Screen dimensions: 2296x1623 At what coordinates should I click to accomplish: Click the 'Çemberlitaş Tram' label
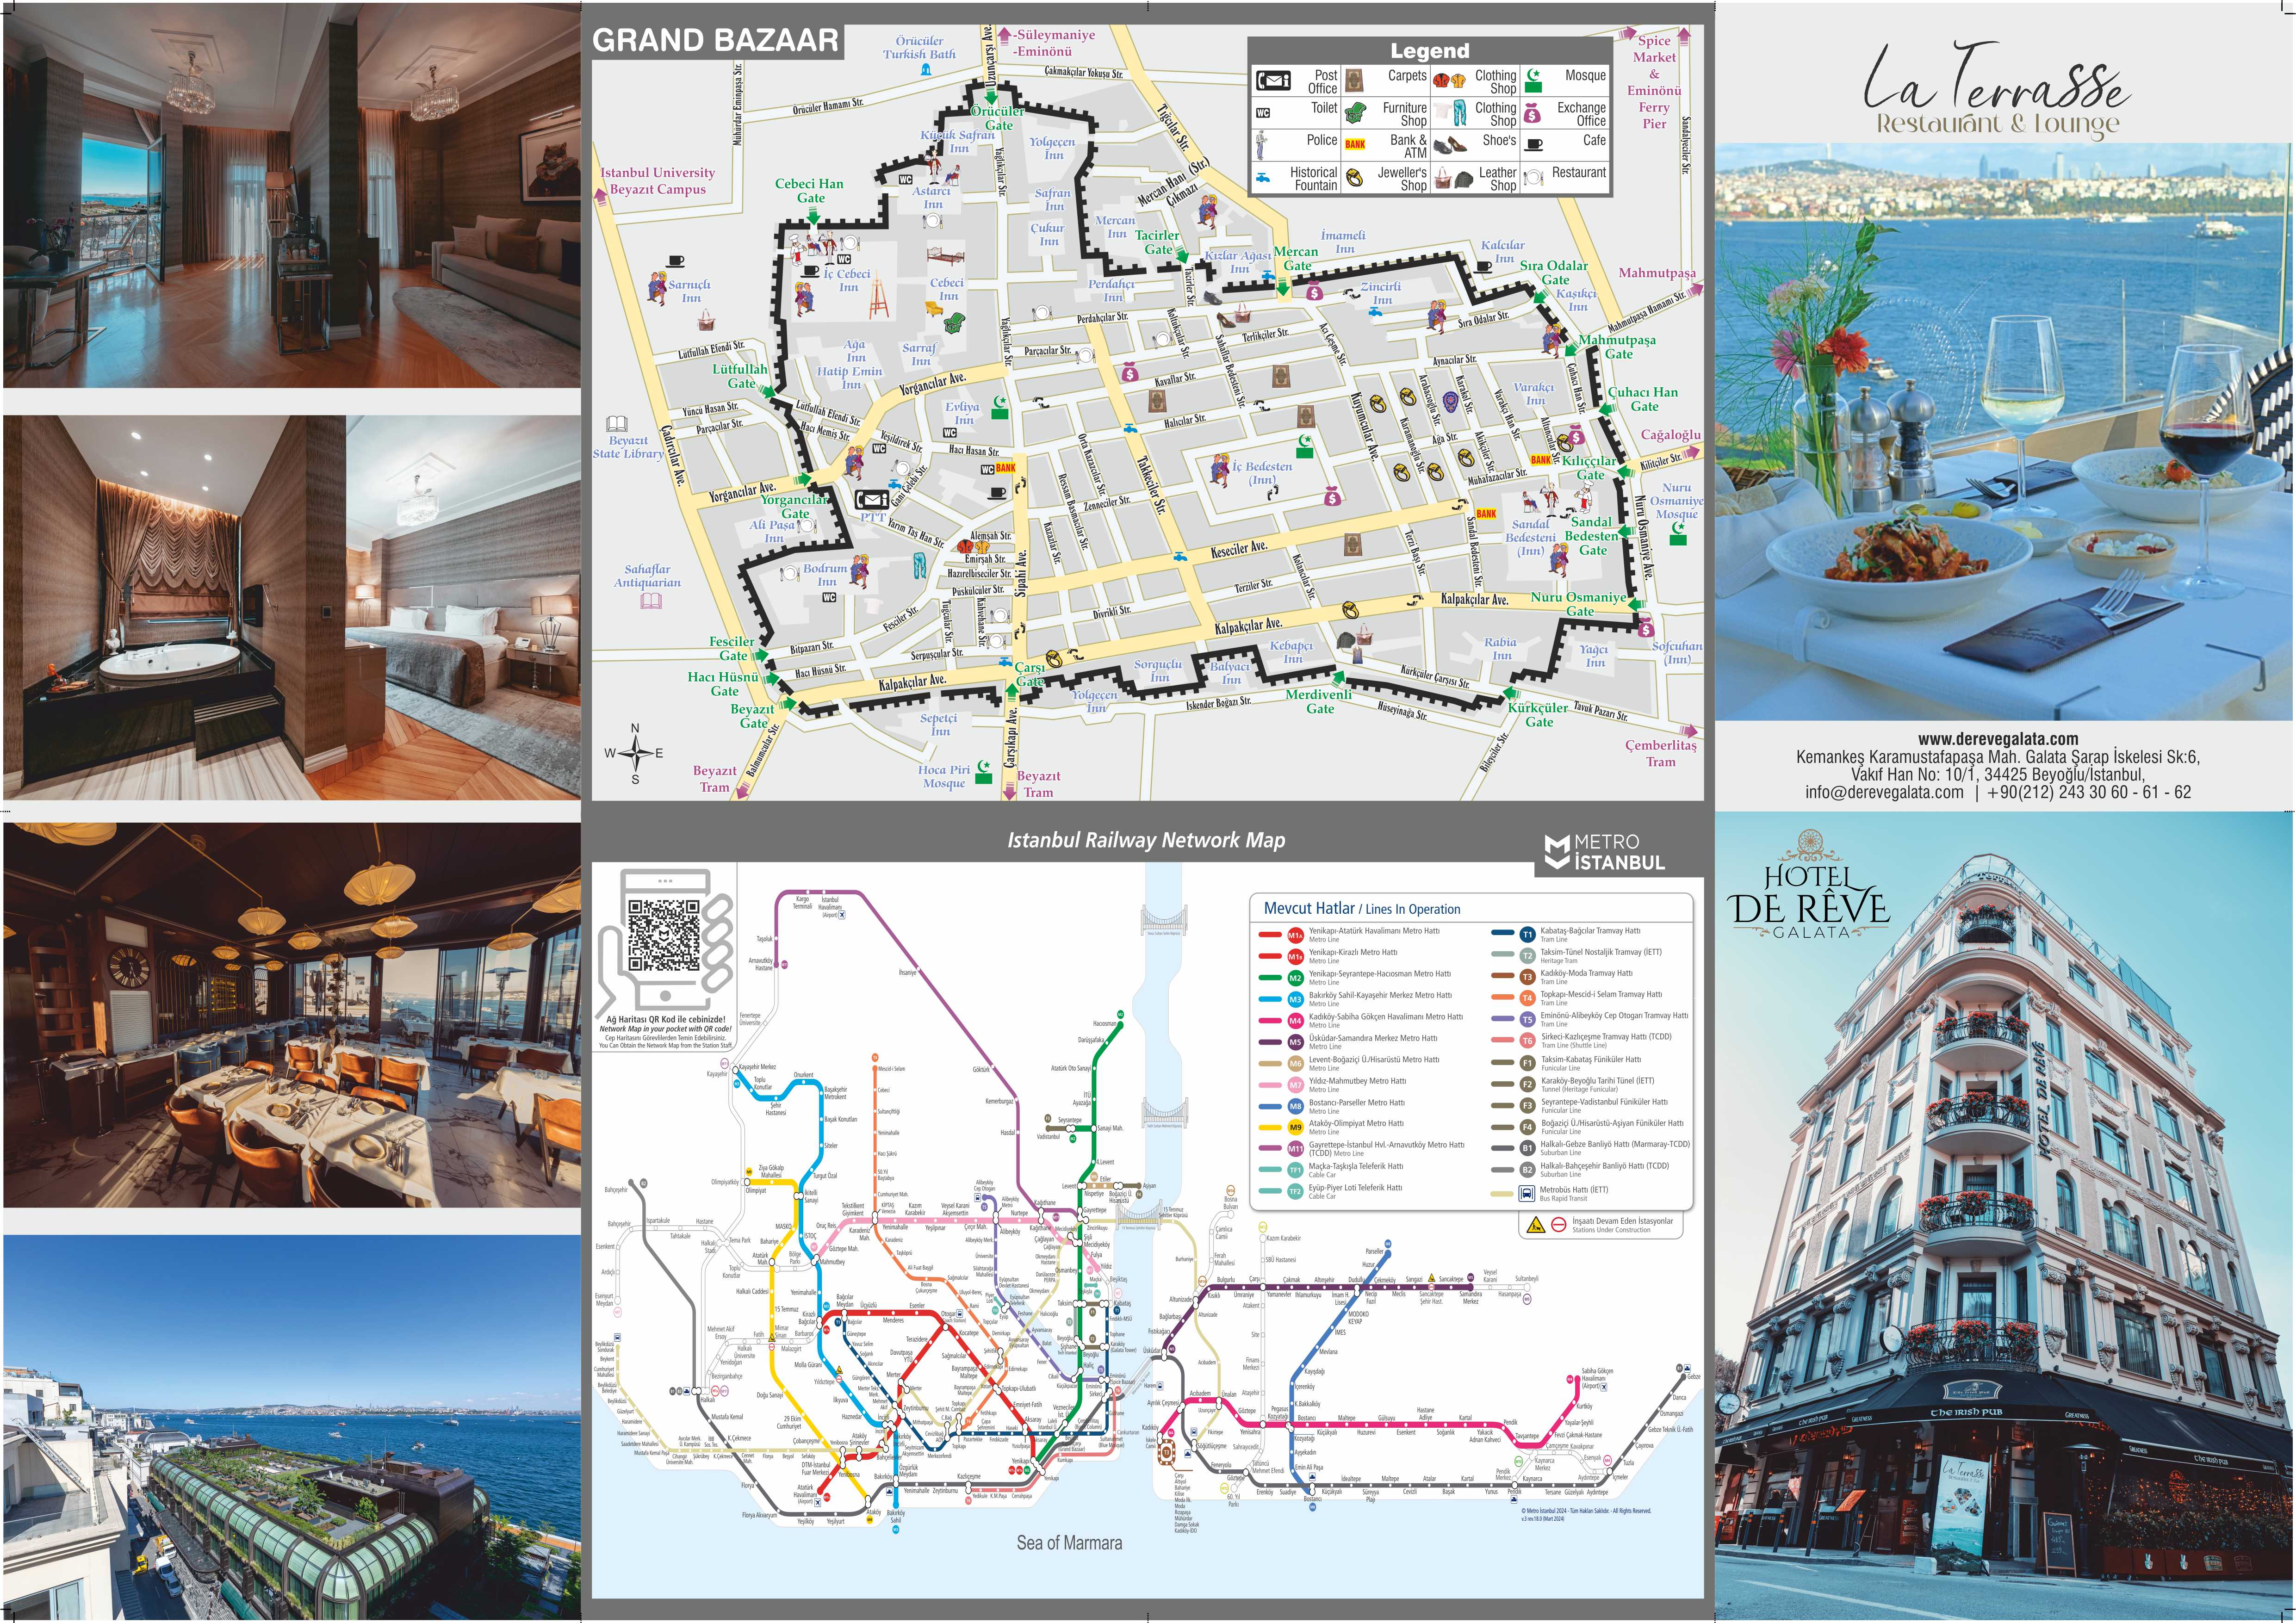(x=1660, y=753)
